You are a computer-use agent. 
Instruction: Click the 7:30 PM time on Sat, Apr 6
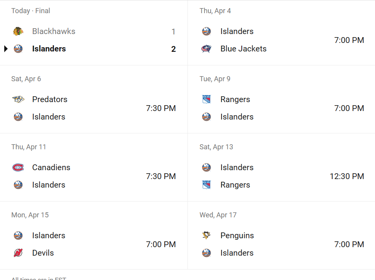161,108
